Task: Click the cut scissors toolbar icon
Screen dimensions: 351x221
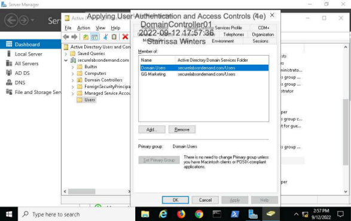Action: click(x=105, y=37)
